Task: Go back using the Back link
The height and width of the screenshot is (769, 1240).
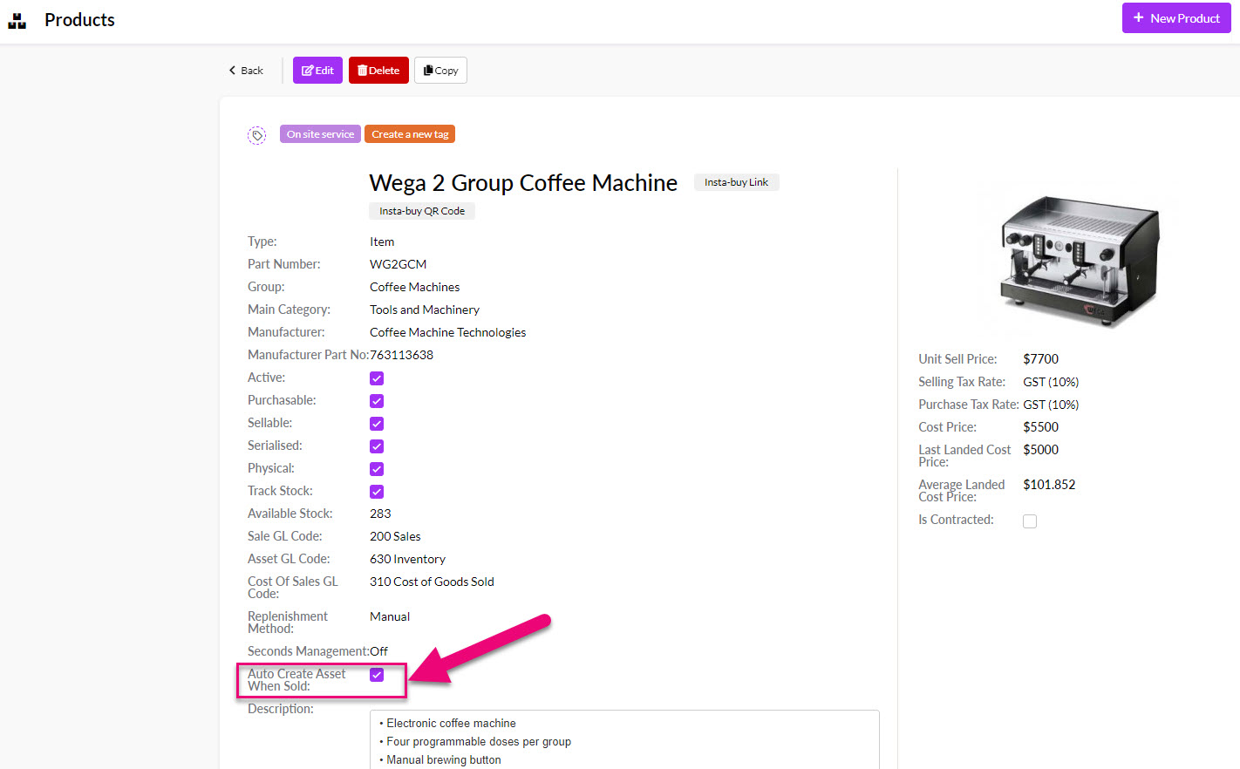Action: click(246, 71)
